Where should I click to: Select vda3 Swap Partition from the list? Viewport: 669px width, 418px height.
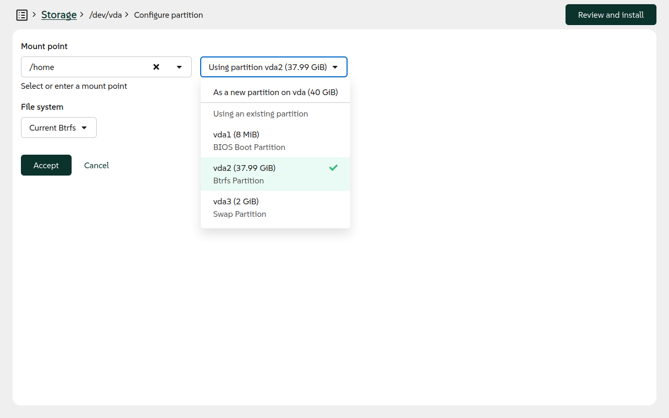point(239,207)
